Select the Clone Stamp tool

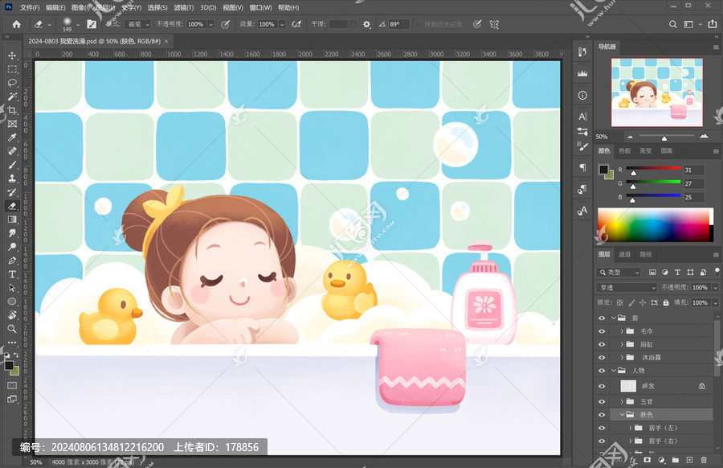coord(12,179)
